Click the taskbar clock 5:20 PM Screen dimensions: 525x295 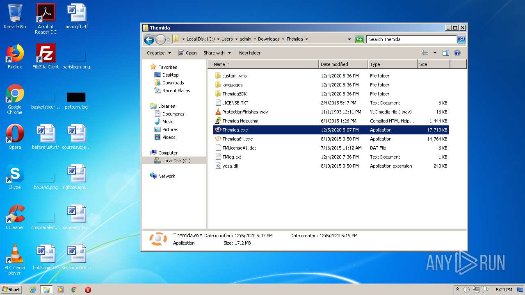pos(504,290)
